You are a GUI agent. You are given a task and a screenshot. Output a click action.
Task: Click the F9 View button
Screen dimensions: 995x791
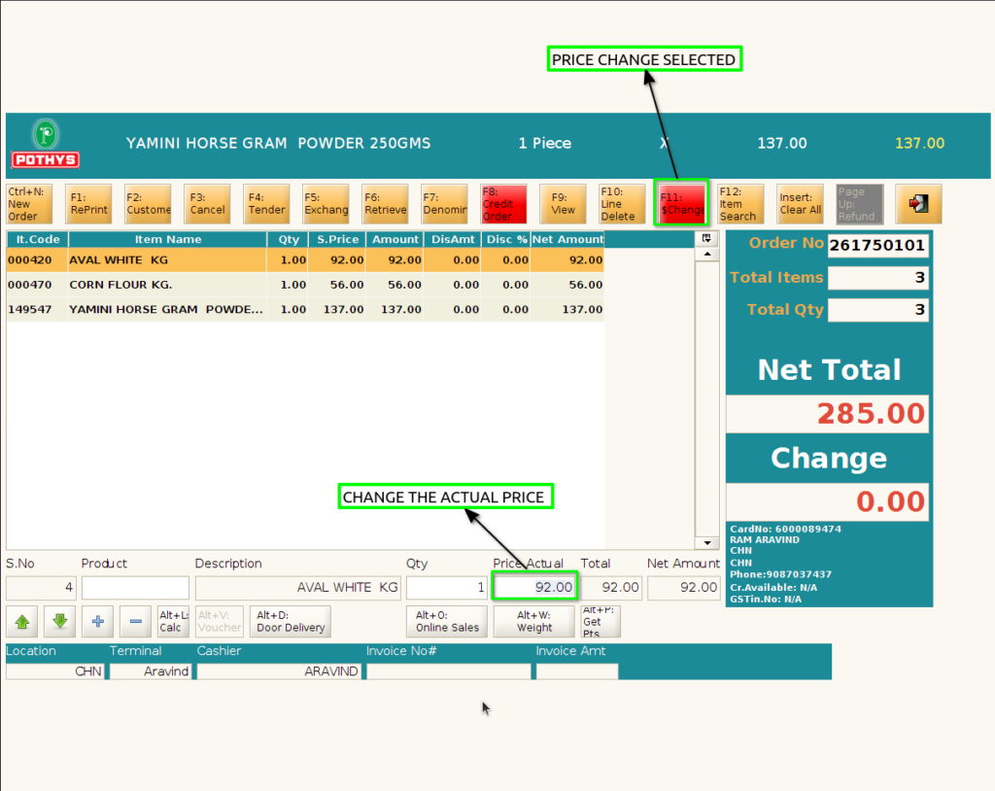[x=563, y=204]
